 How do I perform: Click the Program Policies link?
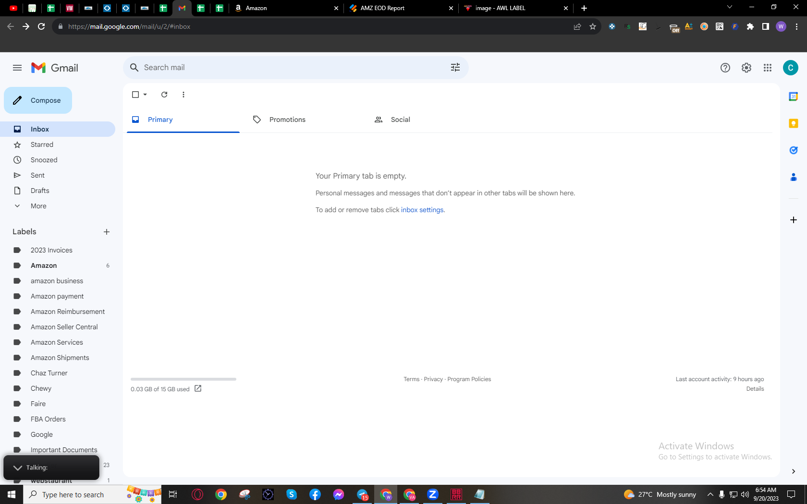(x=469, y=379)
